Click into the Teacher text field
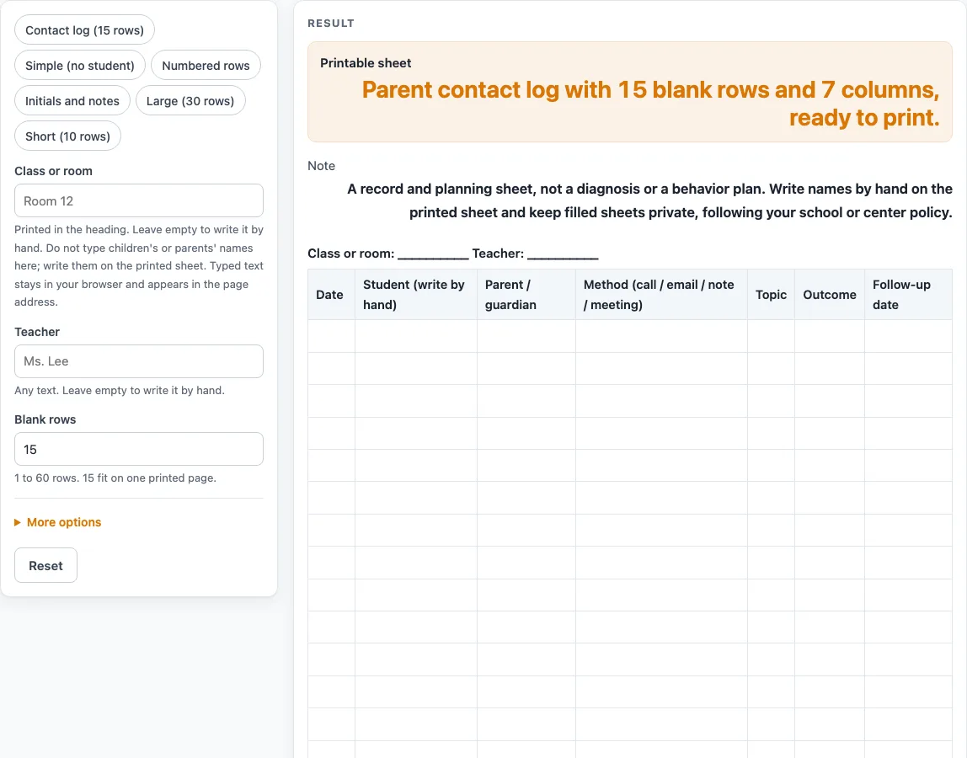 (139, 361)
